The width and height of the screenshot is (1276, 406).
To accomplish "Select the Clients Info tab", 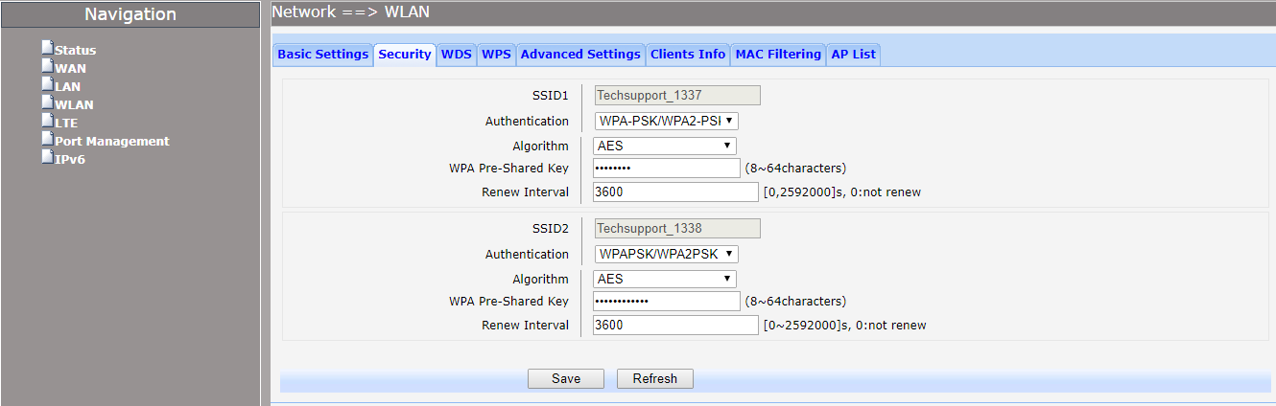I will point(688,55).
